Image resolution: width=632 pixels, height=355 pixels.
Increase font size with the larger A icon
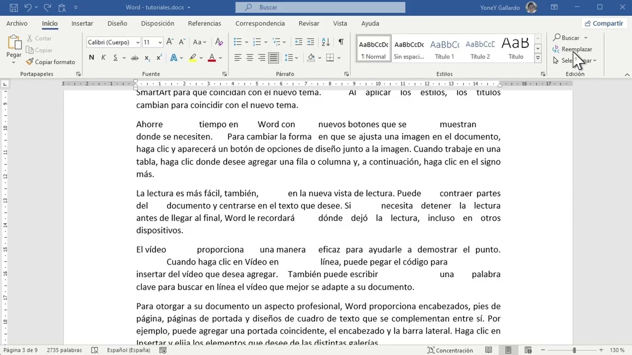click(x=170, y=42)
